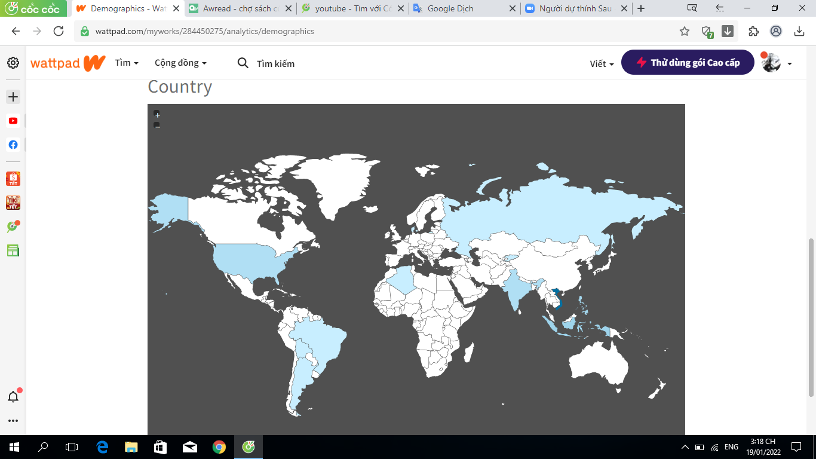Image resolution: width=816 pixels, height=459 pixels.
Task: Open notifications bell in sidebar
Action: tap(13, 397)
